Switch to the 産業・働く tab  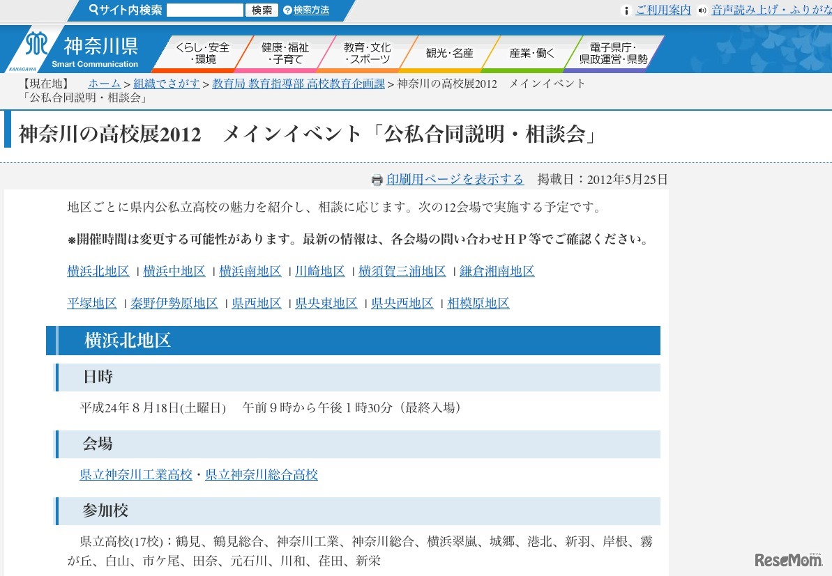(x=531, y=54)
